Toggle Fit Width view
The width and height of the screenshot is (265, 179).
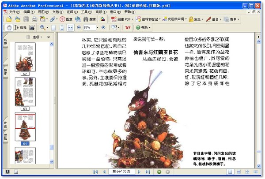70,27
